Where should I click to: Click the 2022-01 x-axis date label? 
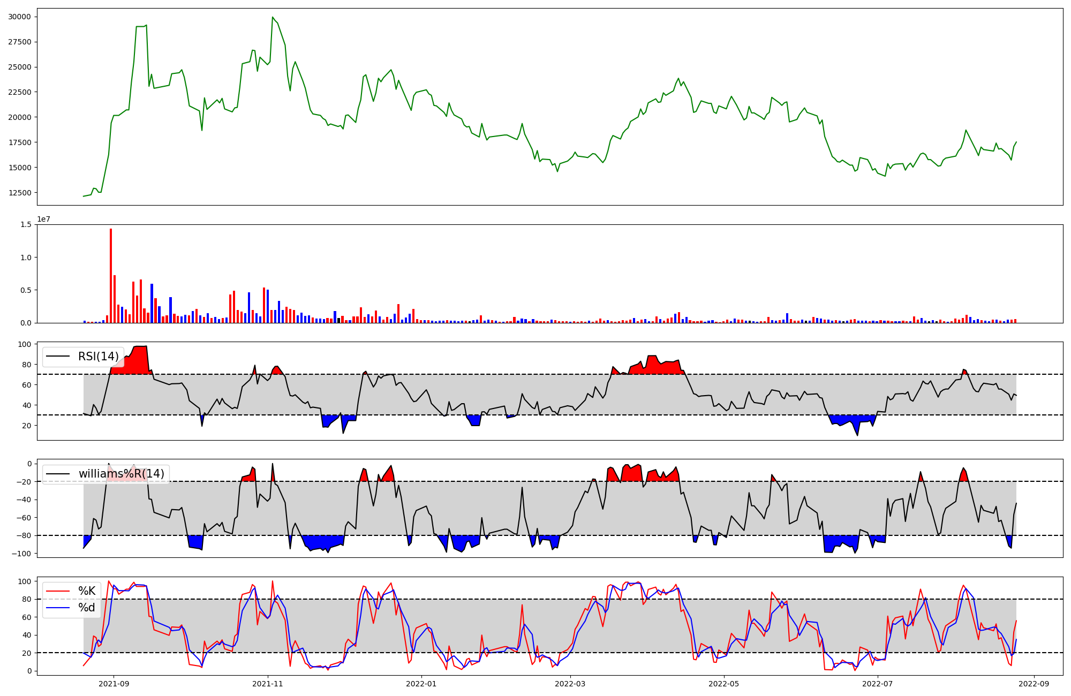point(421,684)
